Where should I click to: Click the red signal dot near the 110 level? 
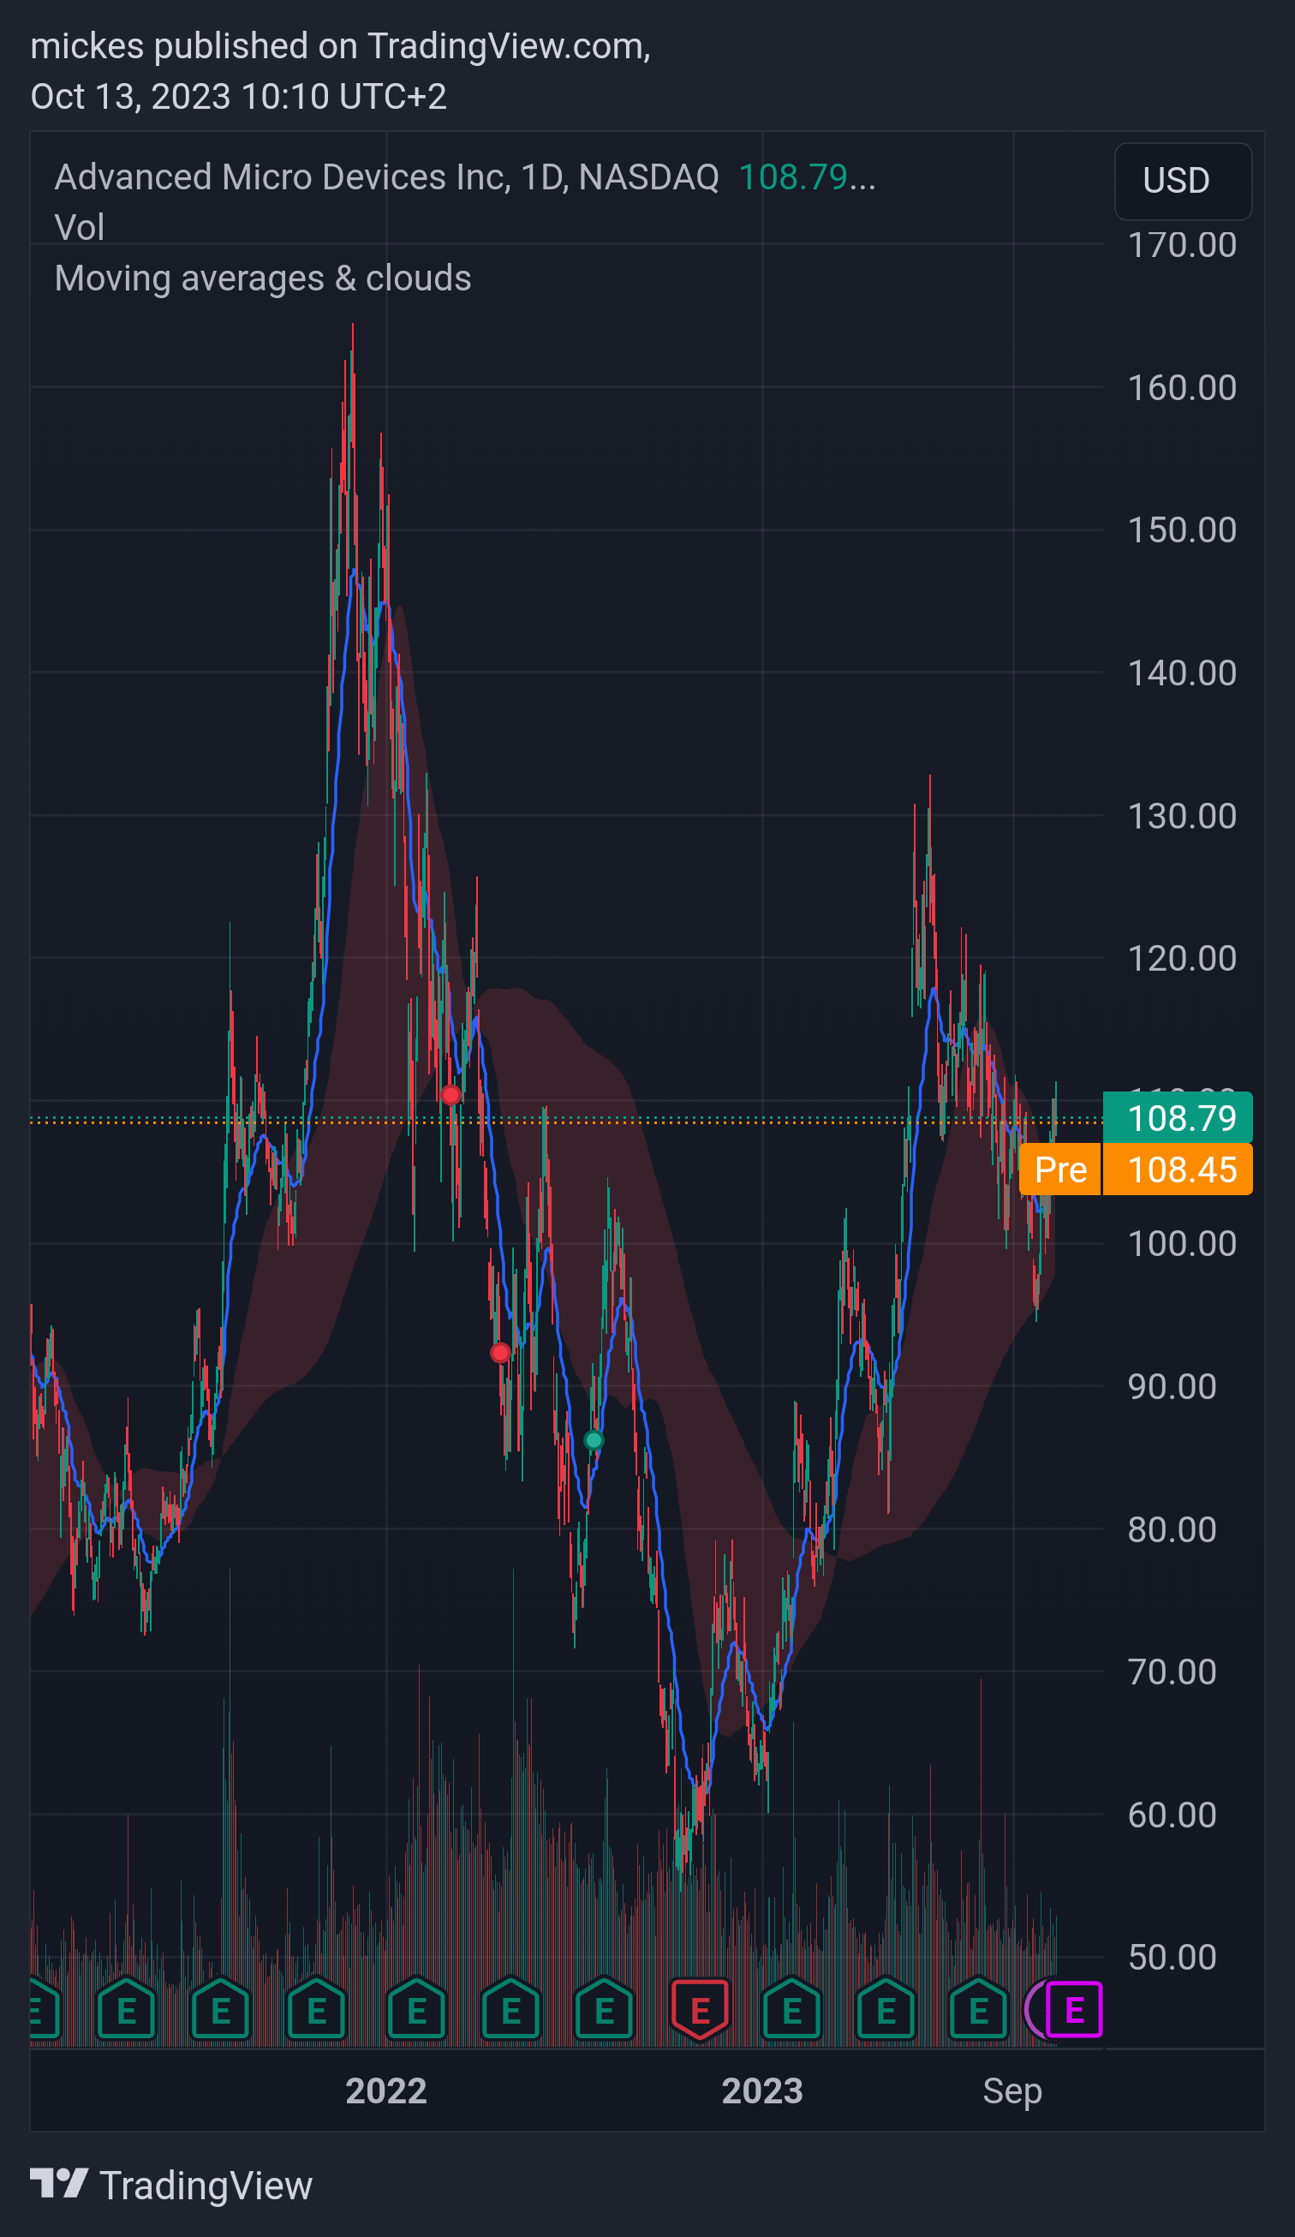(x=451, y=1095)
